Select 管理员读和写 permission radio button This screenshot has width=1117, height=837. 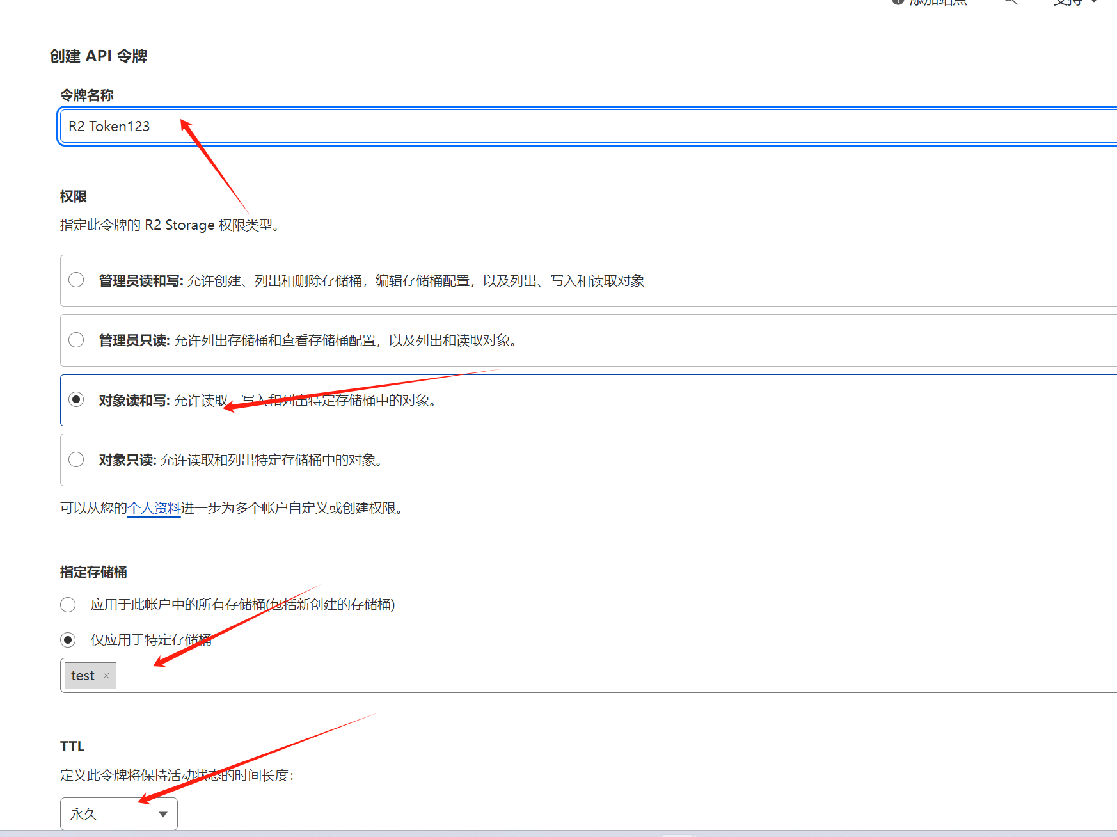76,280
